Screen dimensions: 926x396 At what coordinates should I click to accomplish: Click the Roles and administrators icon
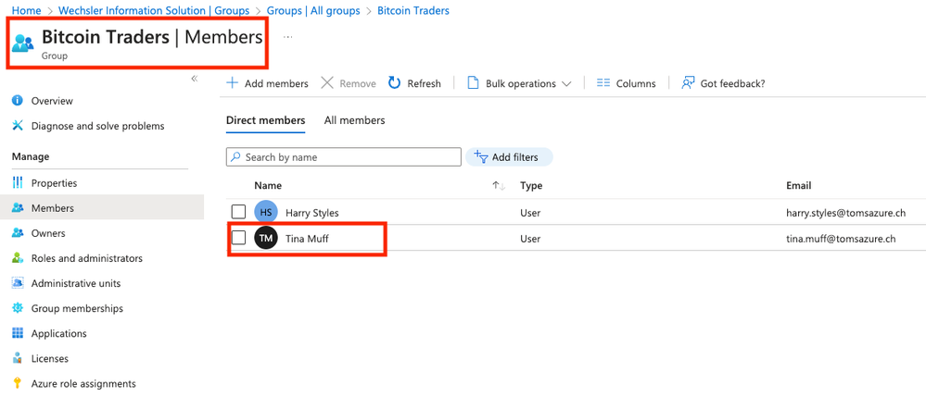click(17, 258)
